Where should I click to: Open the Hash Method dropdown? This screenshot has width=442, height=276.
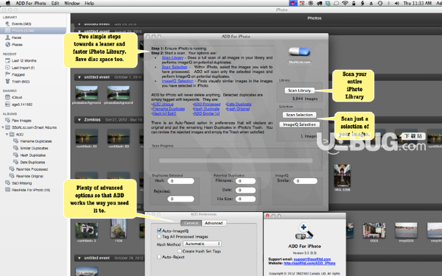point(202,244)
